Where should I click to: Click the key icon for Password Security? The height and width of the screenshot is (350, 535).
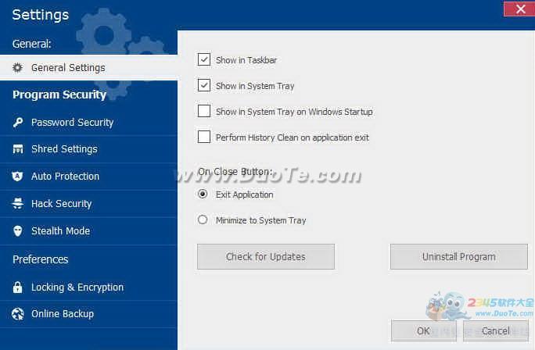click(18, 123)
